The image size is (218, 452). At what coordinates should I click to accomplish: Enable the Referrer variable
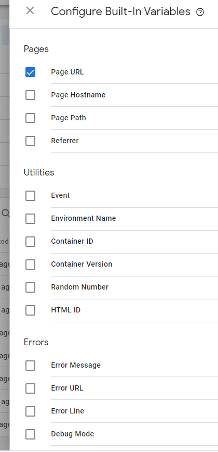(x=31, y=141)
